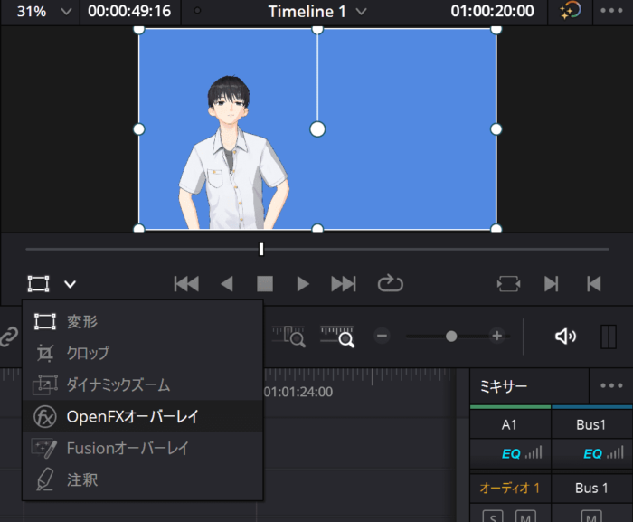Viewport: 633px width, 522px height.
Task: Click right-middle transform handle in viewer
Action: [496, 129]
